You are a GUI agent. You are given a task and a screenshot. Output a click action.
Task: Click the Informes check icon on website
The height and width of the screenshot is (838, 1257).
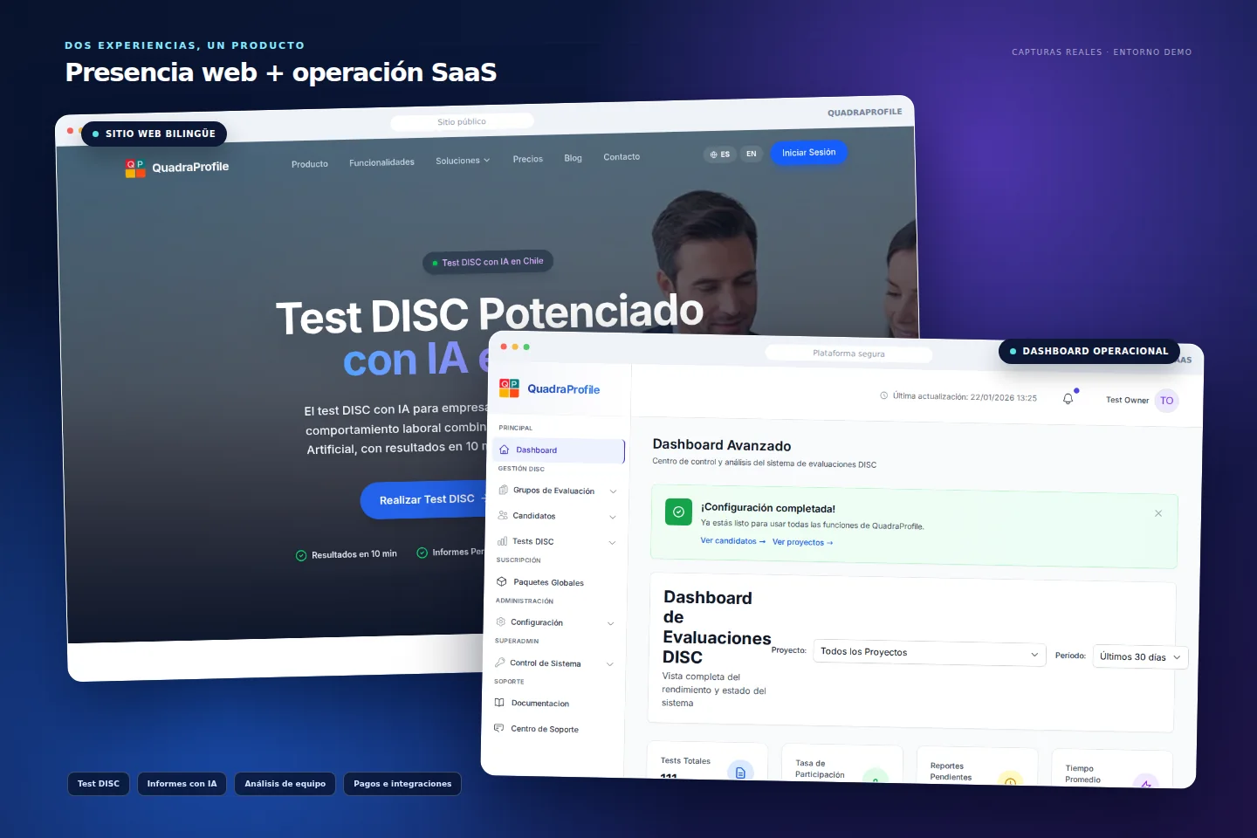(422, 553)
